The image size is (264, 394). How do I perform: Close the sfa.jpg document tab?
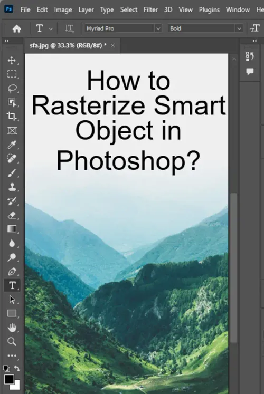[112, 45]
